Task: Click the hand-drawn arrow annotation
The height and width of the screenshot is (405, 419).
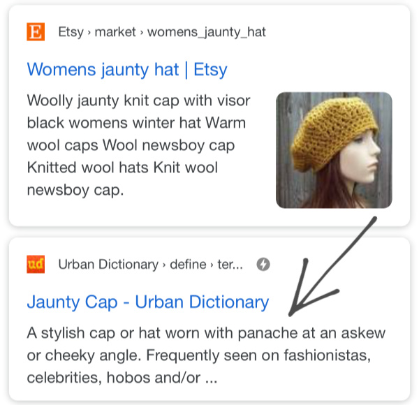Action: pos(332,267)
